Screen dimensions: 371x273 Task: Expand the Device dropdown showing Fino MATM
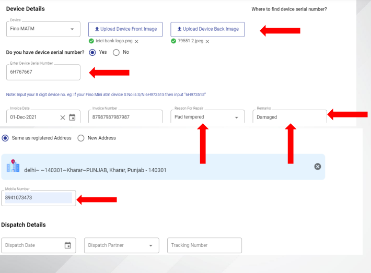tap(43, 29)
